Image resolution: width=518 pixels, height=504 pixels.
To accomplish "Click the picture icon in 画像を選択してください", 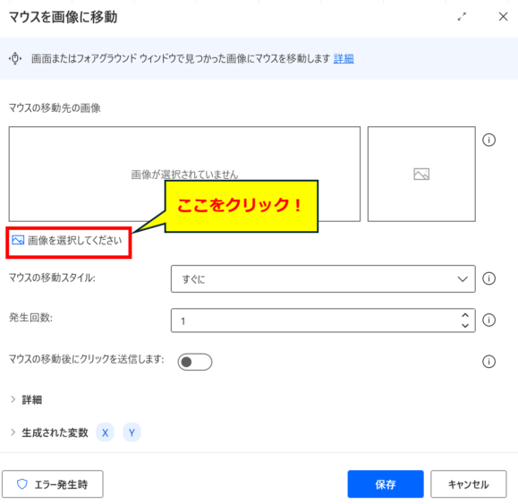I will (18, 240).
